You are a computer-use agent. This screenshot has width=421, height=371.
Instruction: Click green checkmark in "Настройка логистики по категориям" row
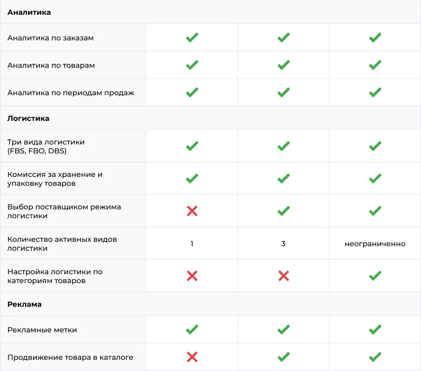[x=375, y=276]
